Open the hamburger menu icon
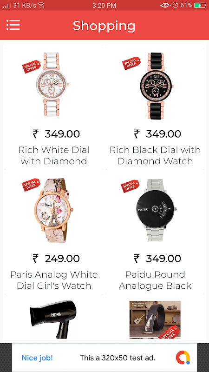Screen dimensions: 209x372 [13, 25]
